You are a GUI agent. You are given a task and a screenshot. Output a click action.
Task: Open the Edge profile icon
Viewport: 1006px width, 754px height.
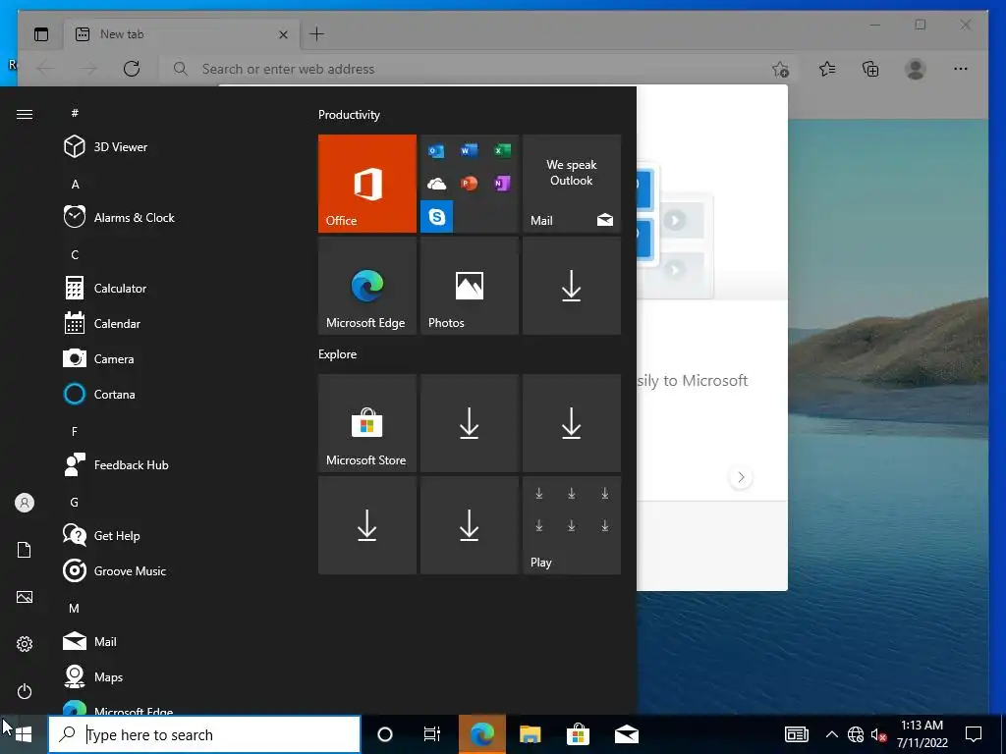[916, 69]
